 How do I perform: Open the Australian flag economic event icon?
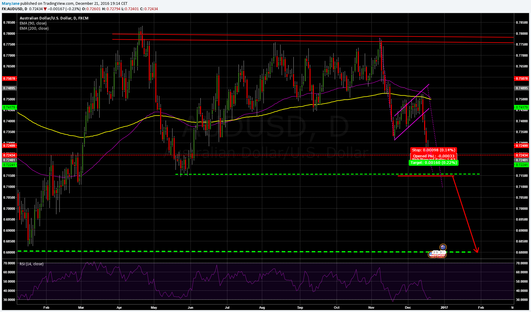(x=443, y=247)
